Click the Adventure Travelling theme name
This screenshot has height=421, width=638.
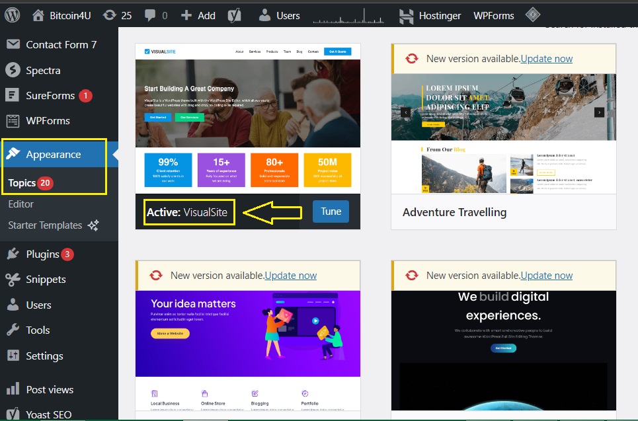pyautogui.click(x=454, y=212)
